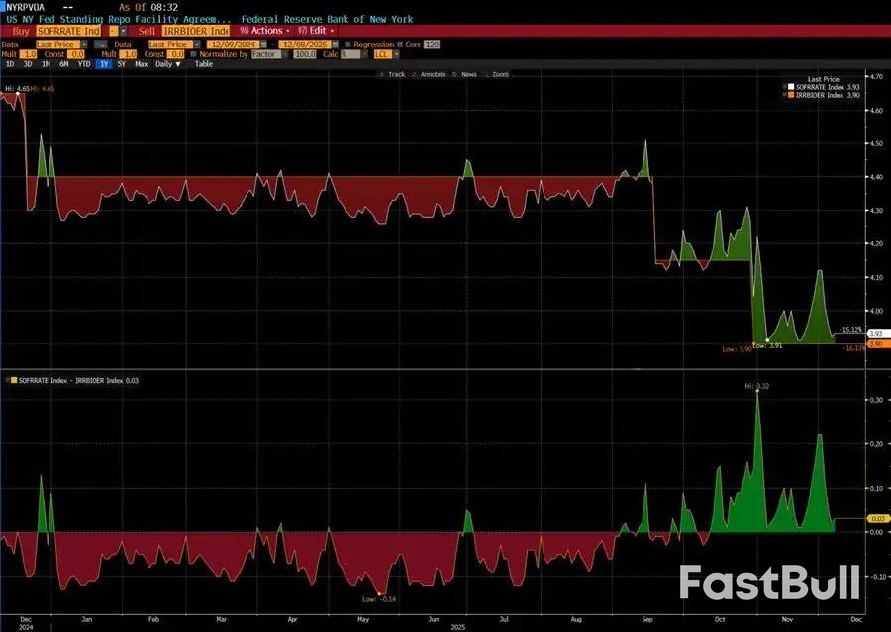Tick the Corr correlation checkbox
The width and height of the screenshot is (891, 632).
pos(401,45)
